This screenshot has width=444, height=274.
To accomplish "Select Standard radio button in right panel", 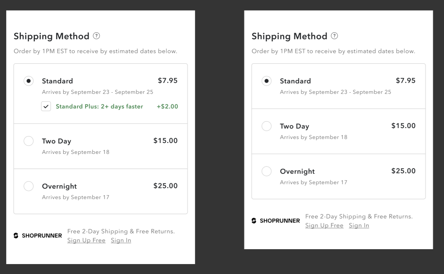I will click(x=266, y=81).
